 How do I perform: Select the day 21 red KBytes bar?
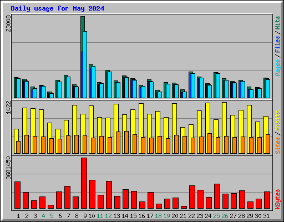184,207
